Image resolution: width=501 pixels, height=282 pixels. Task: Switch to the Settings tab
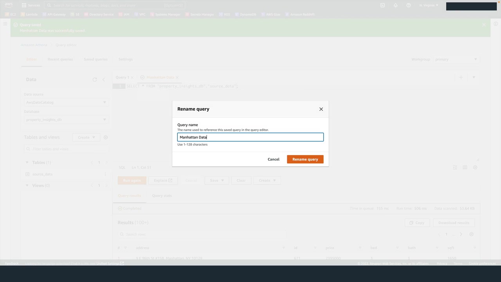pos(126,60)
